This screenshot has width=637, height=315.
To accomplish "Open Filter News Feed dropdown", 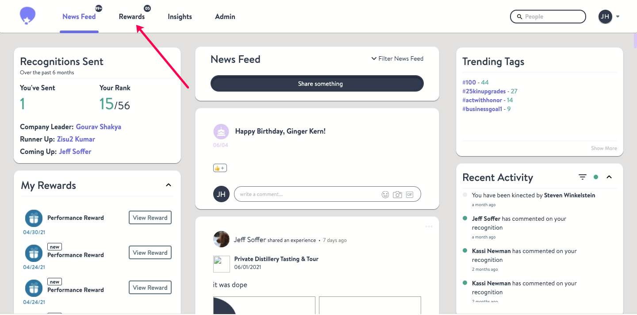I will [397, 58].
